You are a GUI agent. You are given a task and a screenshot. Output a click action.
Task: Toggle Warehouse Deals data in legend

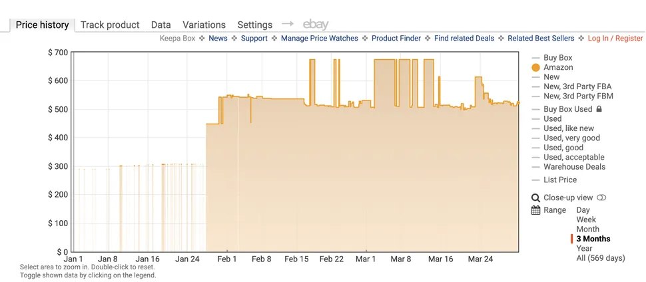574,167
